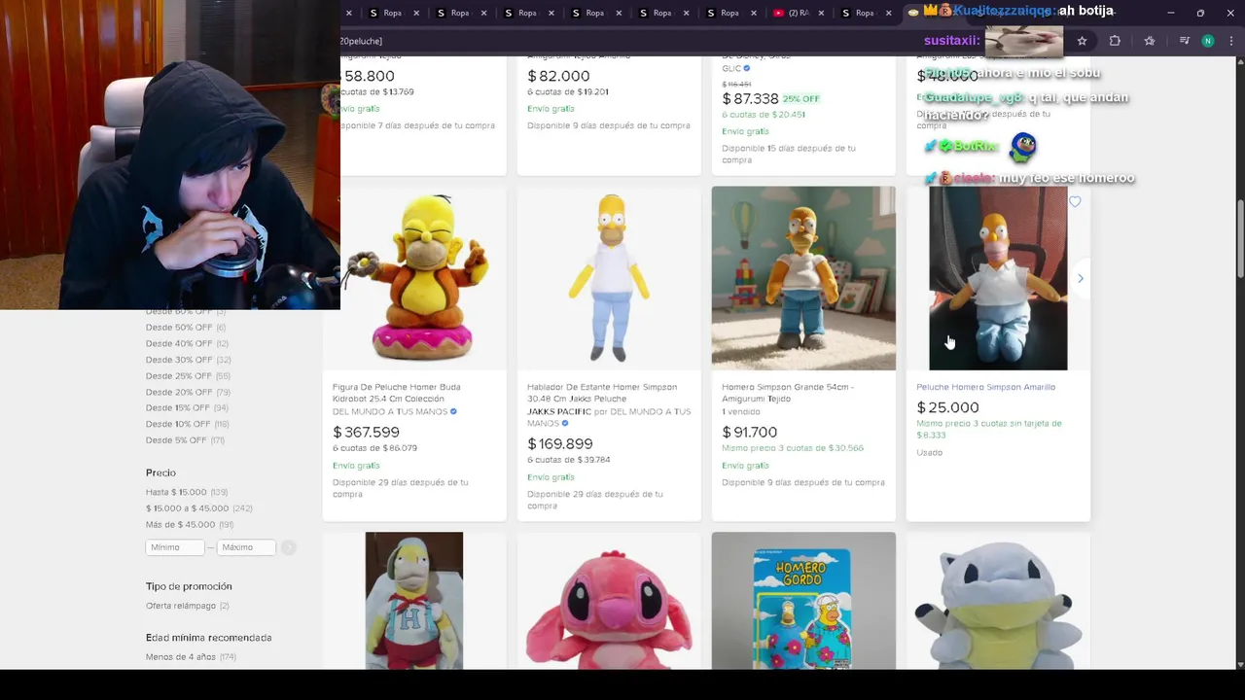
Task: Click the $ 169.899 price
Action: pyautogui.click(x=560, y=443)
